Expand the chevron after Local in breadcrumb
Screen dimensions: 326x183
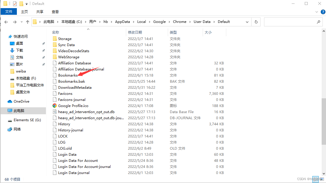149,22
